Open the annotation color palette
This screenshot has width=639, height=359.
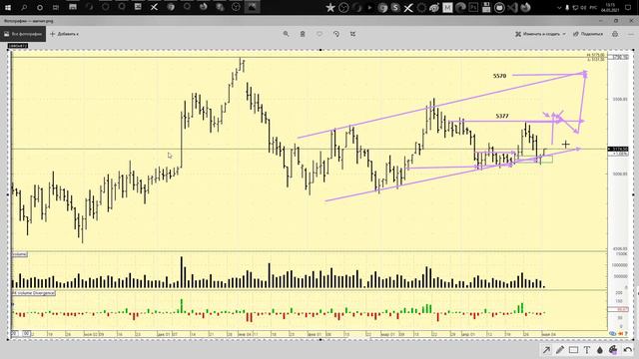[x=613, y=350]
